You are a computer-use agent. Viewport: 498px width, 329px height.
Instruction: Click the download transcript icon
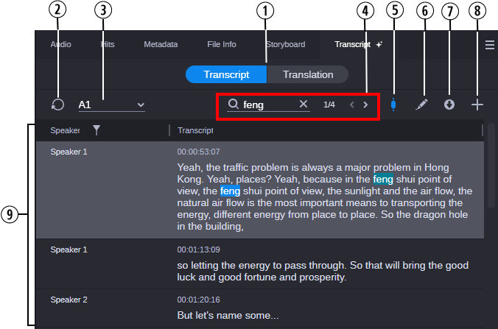point(449,105)
